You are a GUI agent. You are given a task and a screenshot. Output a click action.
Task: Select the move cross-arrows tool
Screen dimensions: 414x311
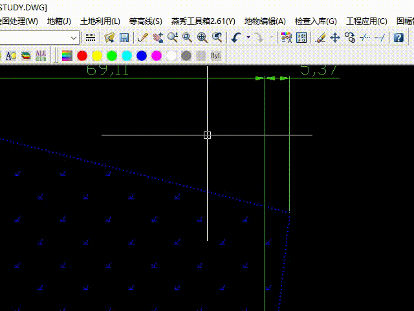click(x=335, y=38)
